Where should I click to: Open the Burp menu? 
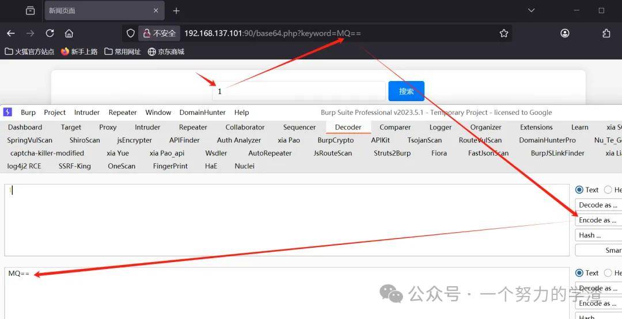click(28, 113)
